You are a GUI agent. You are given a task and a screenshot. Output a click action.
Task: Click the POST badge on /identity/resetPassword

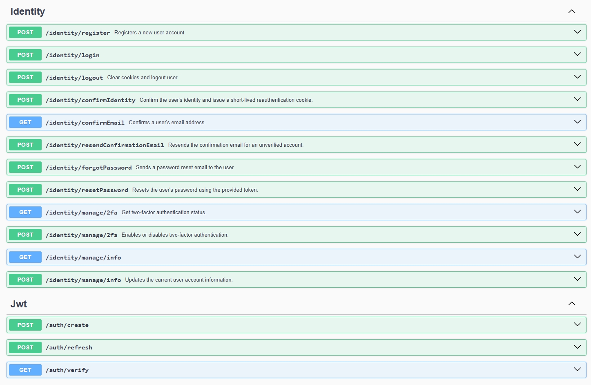pos(25,189)
